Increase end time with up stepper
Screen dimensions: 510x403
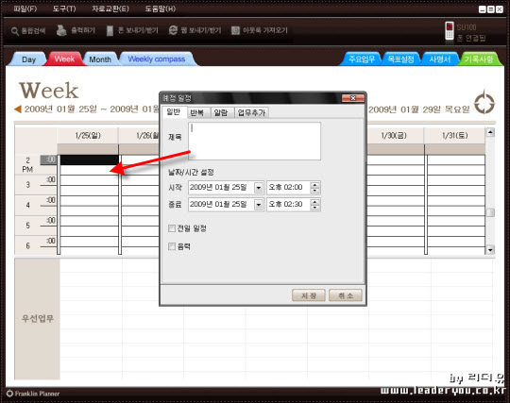coord(314,202)
